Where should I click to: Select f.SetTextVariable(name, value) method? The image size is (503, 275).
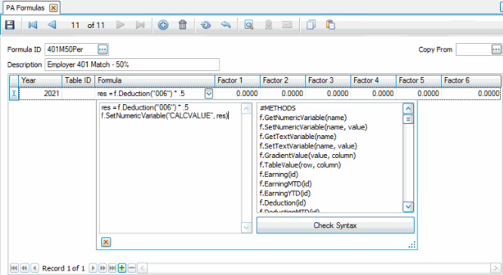pyautogui.click(x=308, y=146)
